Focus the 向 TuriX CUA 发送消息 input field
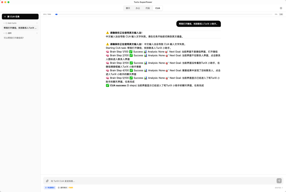 tap(159, 181)
